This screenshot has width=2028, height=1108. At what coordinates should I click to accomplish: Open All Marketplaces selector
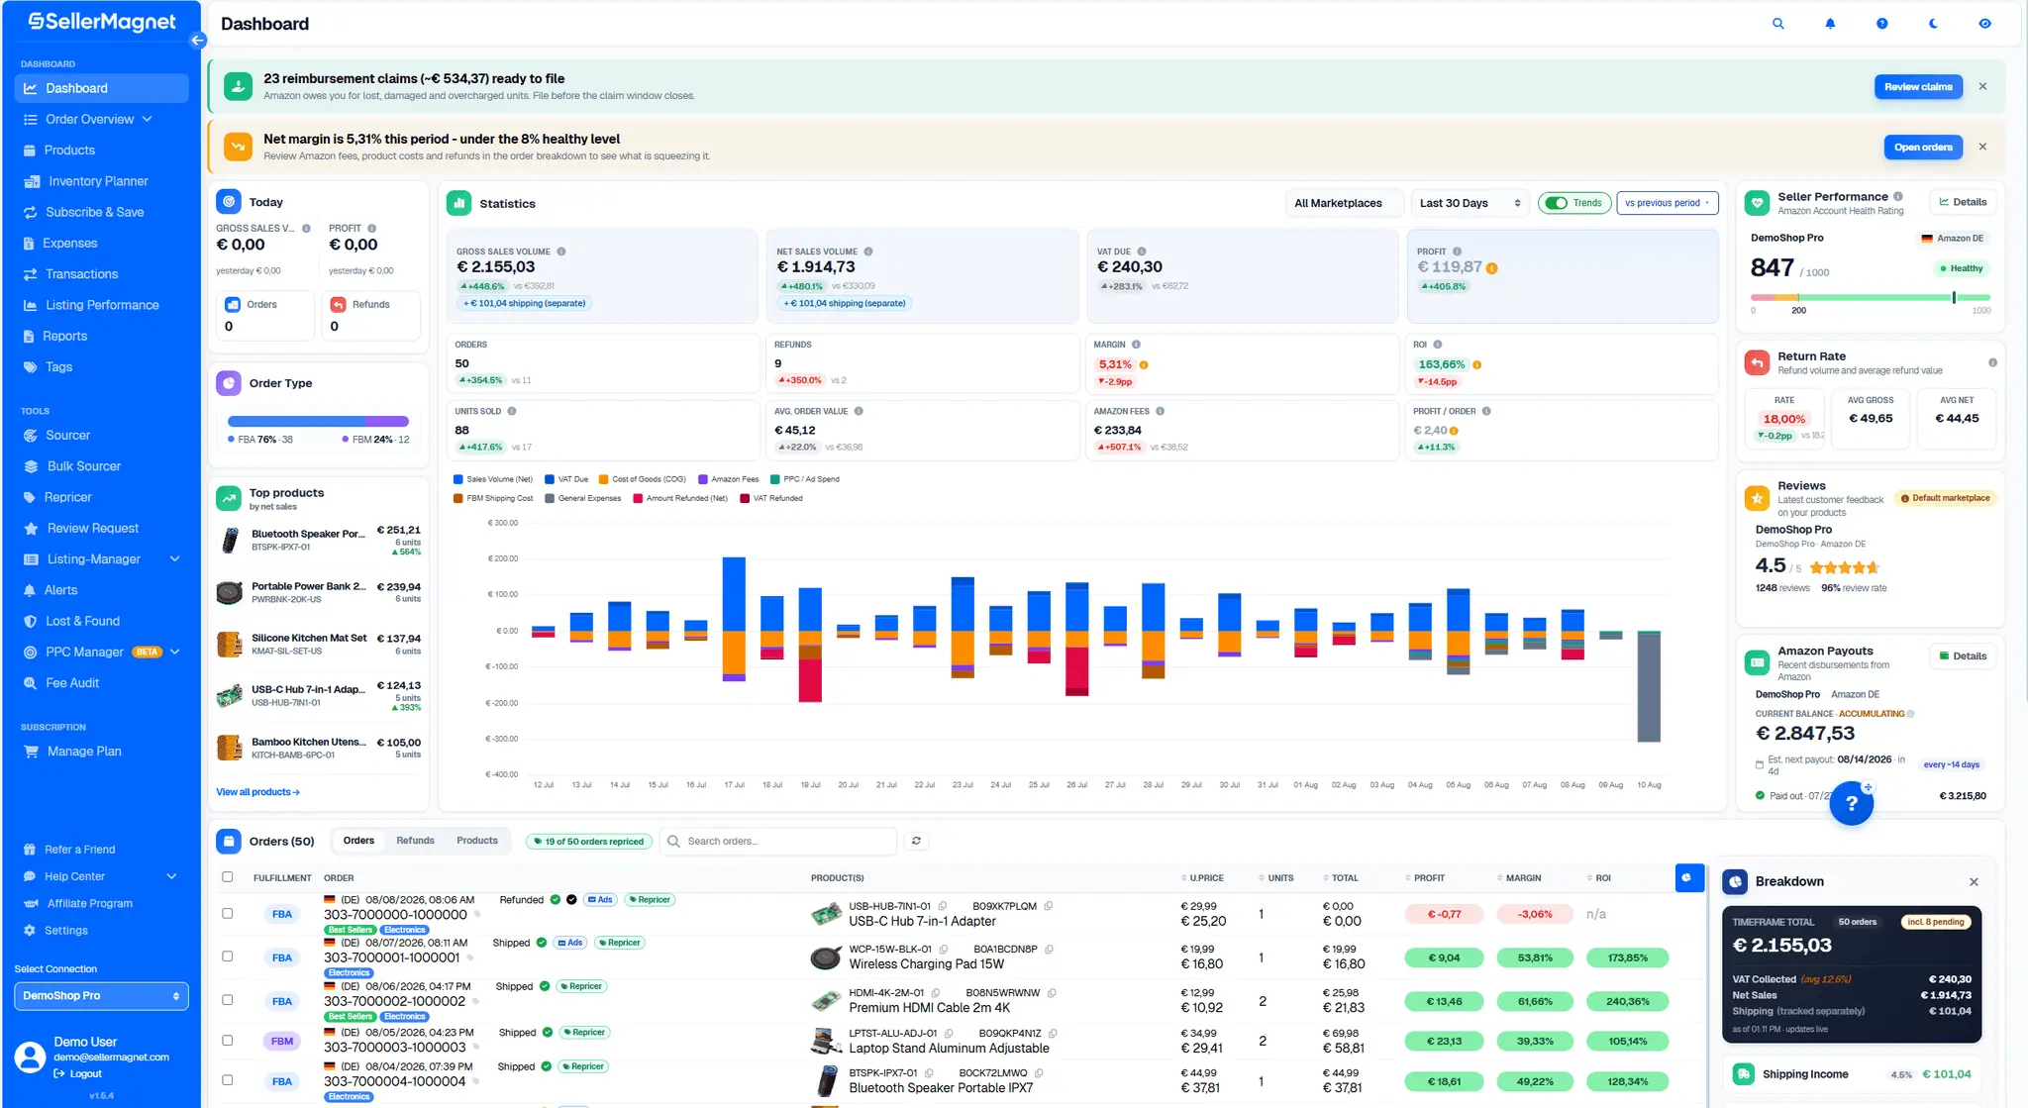coord(1343,203)
